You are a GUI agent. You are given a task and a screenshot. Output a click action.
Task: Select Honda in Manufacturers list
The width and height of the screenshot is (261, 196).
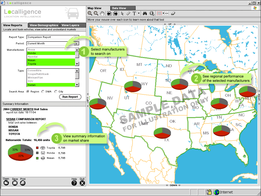[x=51, y=53]
